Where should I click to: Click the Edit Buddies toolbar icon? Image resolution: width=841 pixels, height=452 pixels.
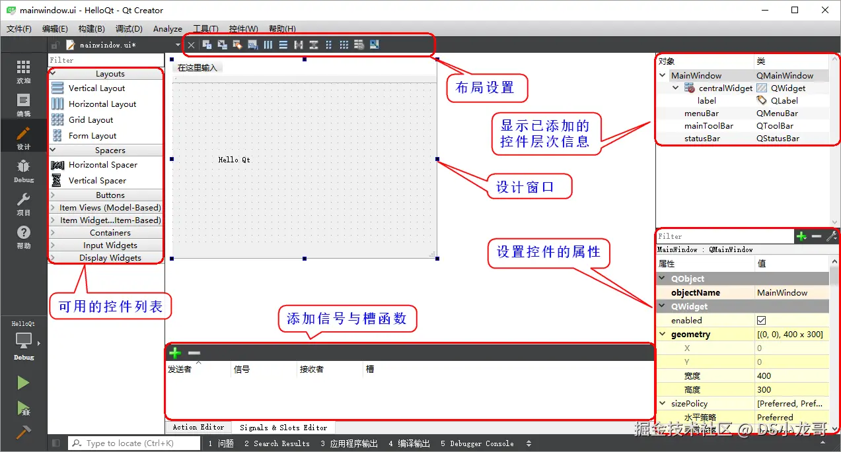237,45
